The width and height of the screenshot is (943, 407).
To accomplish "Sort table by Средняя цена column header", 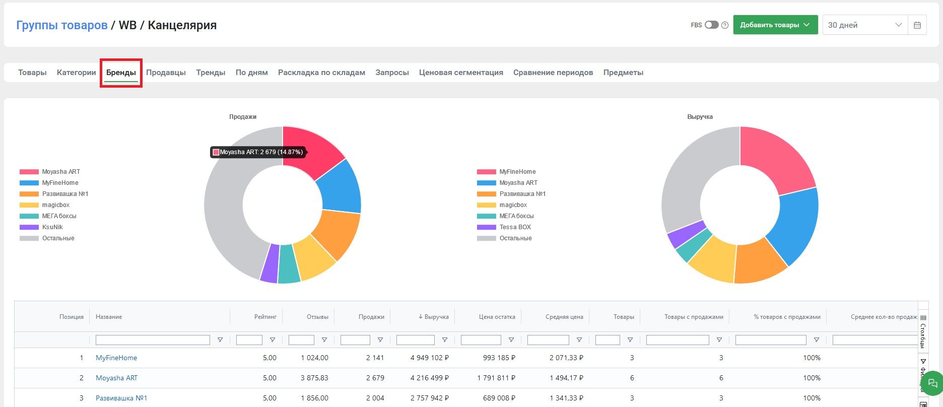I will click(x=564, y=317).
